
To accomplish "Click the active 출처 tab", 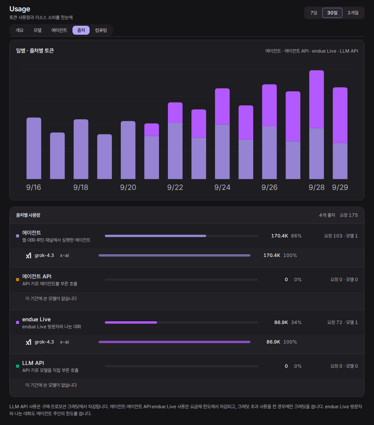I will (81, 30).
